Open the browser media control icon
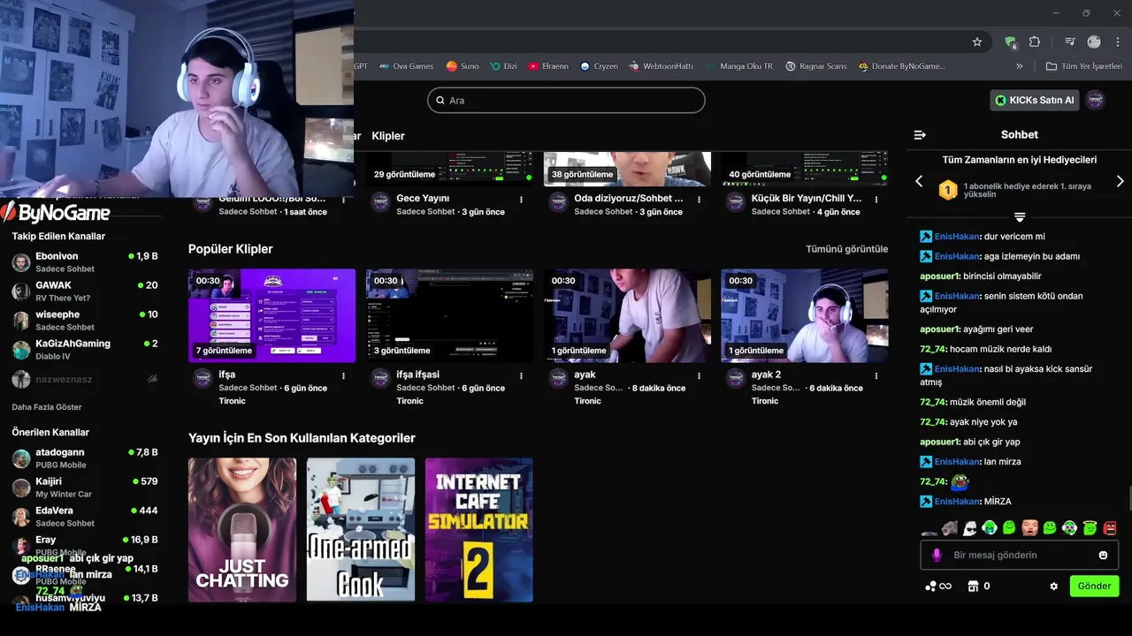Screen dimensions: 1132x636 click(1070, 42)
